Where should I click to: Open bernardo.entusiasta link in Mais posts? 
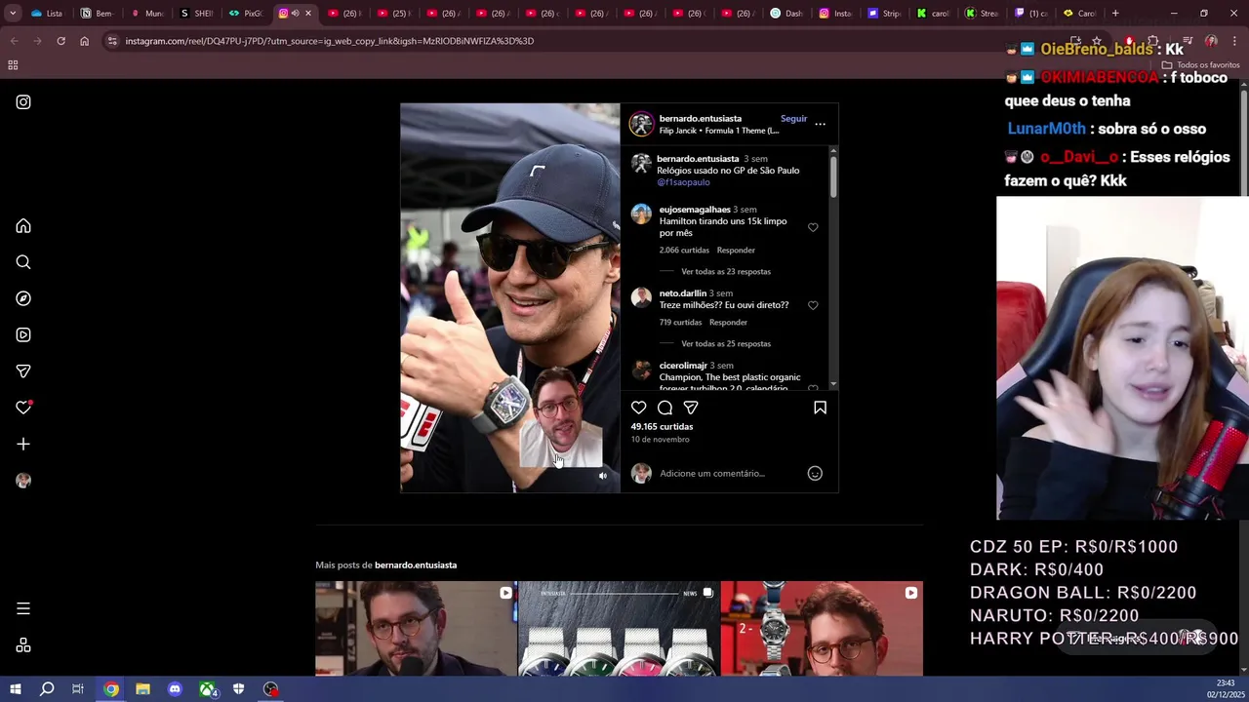(x=416, y=565)
